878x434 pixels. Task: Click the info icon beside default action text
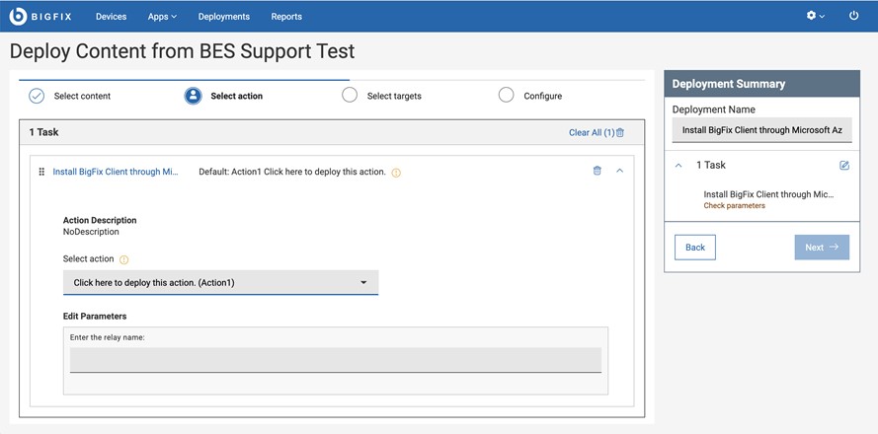tap(396, 173)
